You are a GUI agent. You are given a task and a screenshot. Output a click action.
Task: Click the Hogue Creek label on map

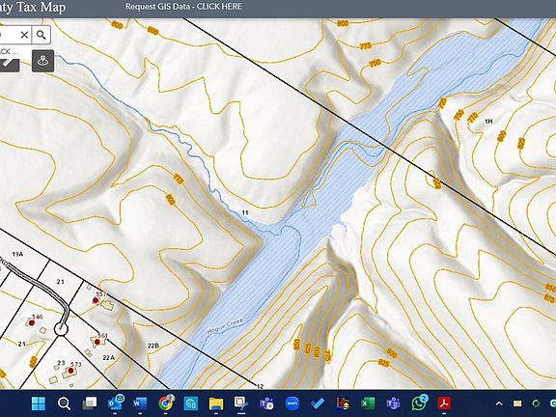click(x=225, y=326)
